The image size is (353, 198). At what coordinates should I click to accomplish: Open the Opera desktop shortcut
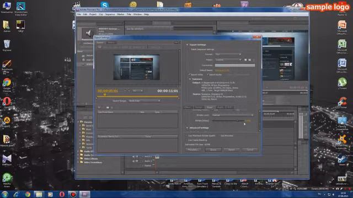tap(7, 103)
